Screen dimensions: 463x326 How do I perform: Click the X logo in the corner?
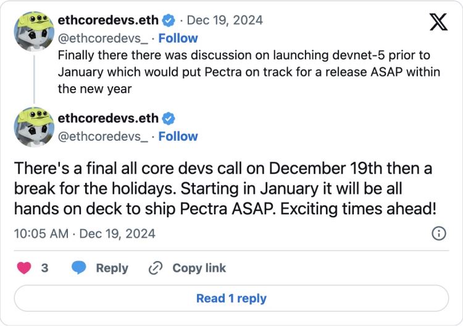[x=438, y=22]
